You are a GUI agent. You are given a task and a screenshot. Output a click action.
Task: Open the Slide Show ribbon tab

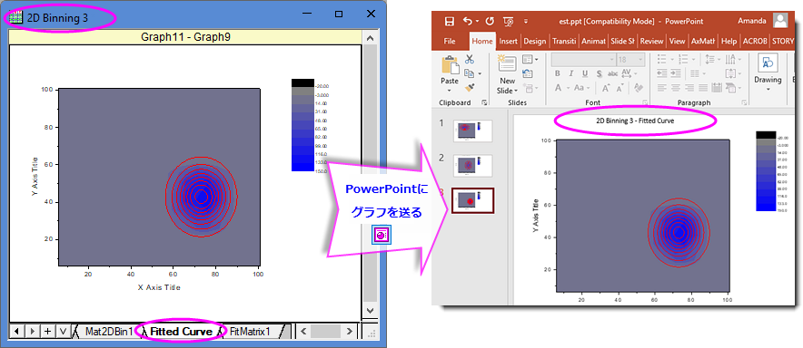tap(623, 42)
